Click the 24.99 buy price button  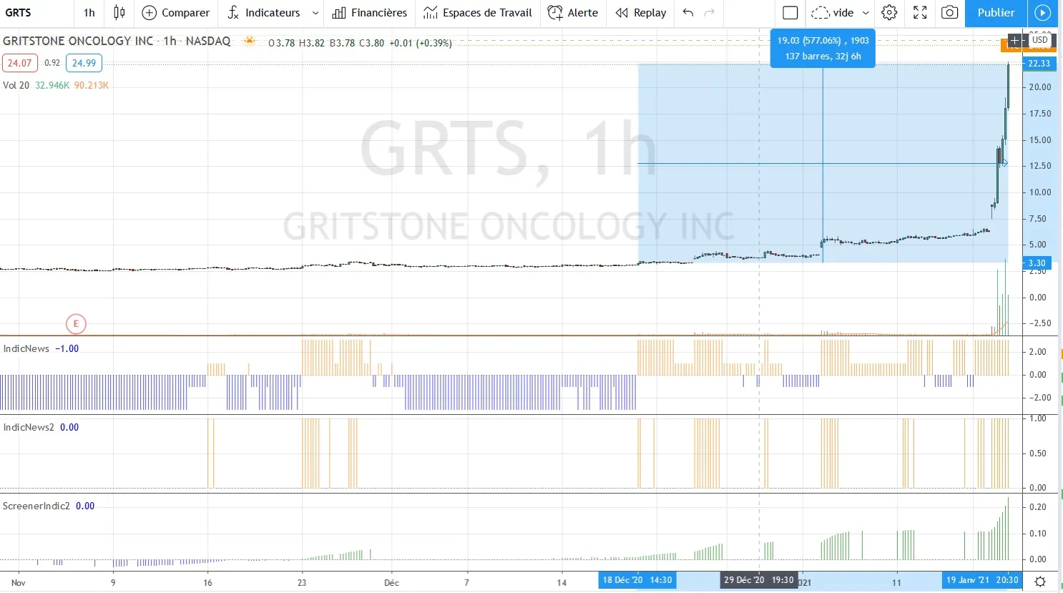tap(84, 63)
